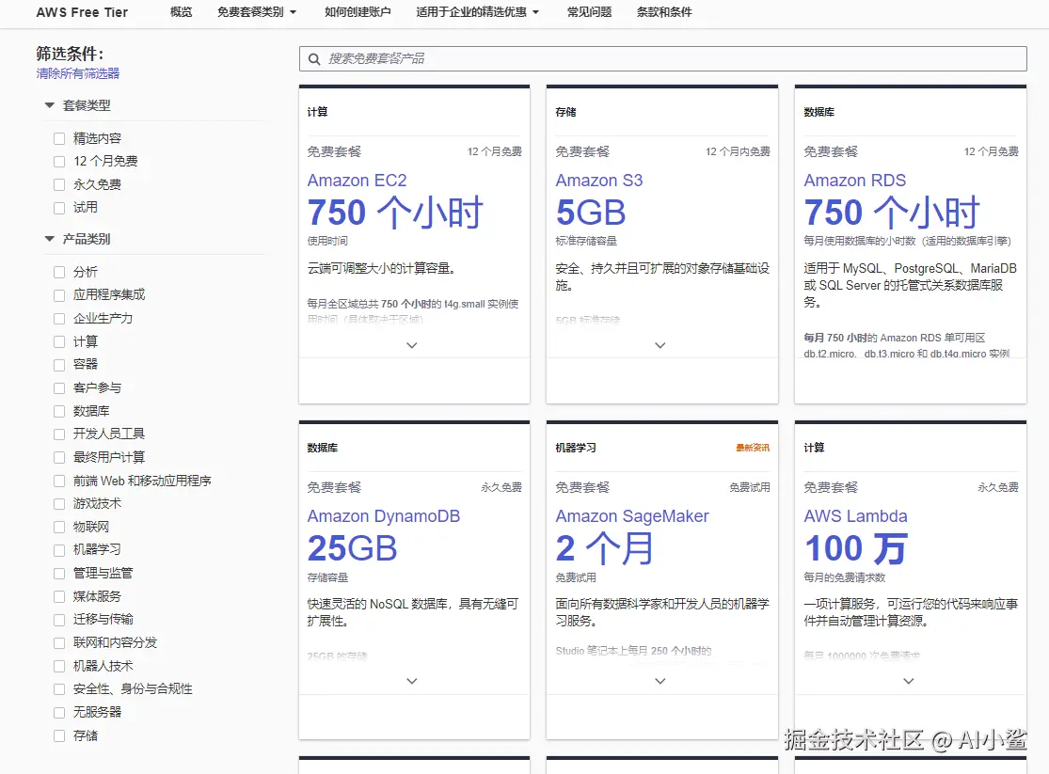Clear all filters via 清除所有筛选器 link
Image resolution: width=1049 pixels, height=774 pixels.
point(77,73)
